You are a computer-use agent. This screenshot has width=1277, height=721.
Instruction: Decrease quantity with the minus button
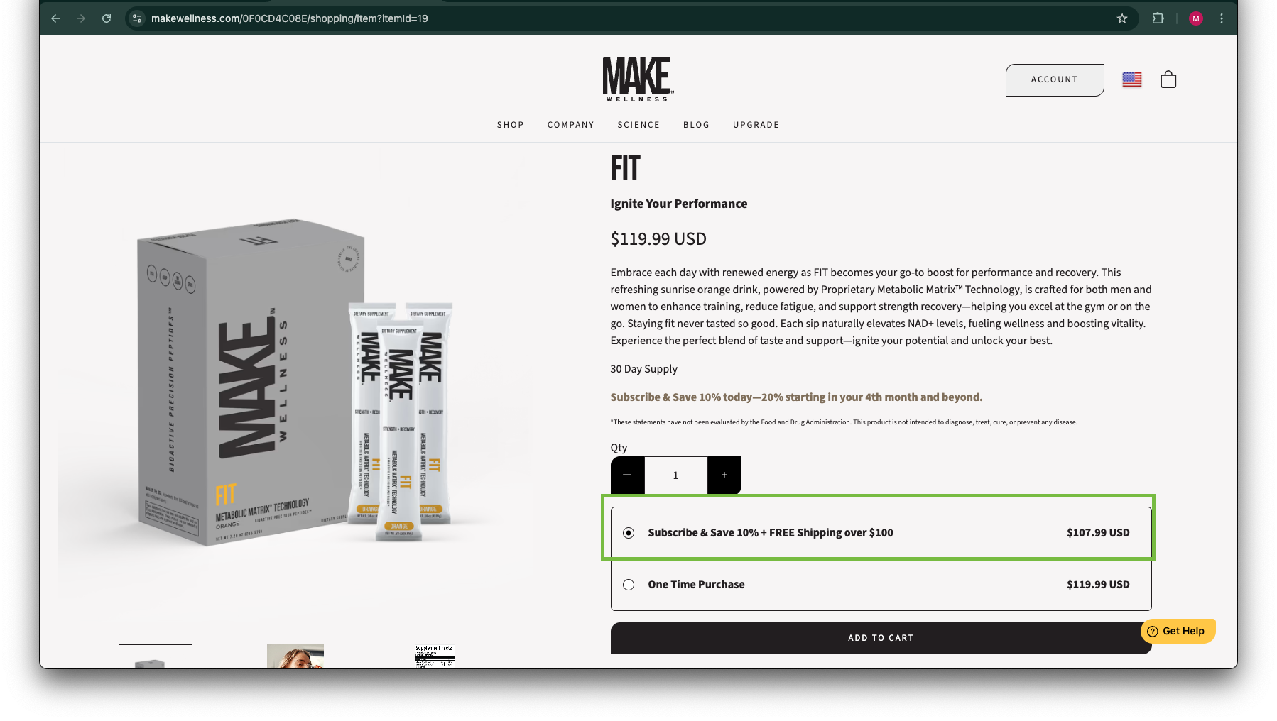627,475
